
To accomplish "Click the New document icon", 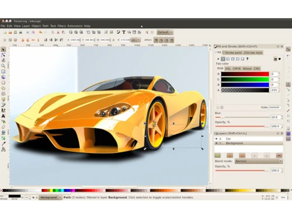I will pos(5,32).
